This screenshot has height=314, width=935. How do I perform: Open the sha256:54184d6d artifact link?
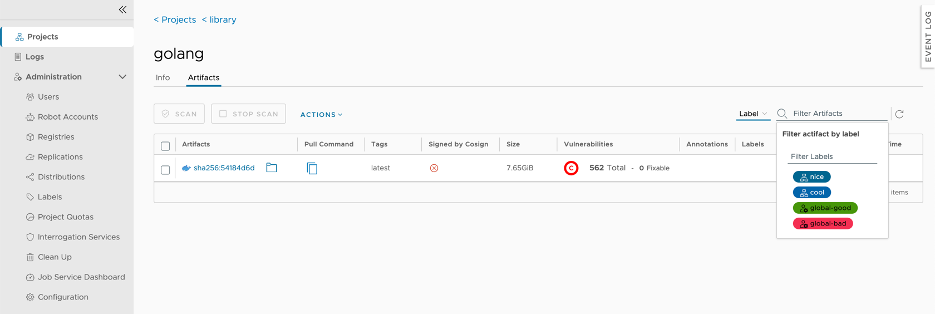[224, 168]
